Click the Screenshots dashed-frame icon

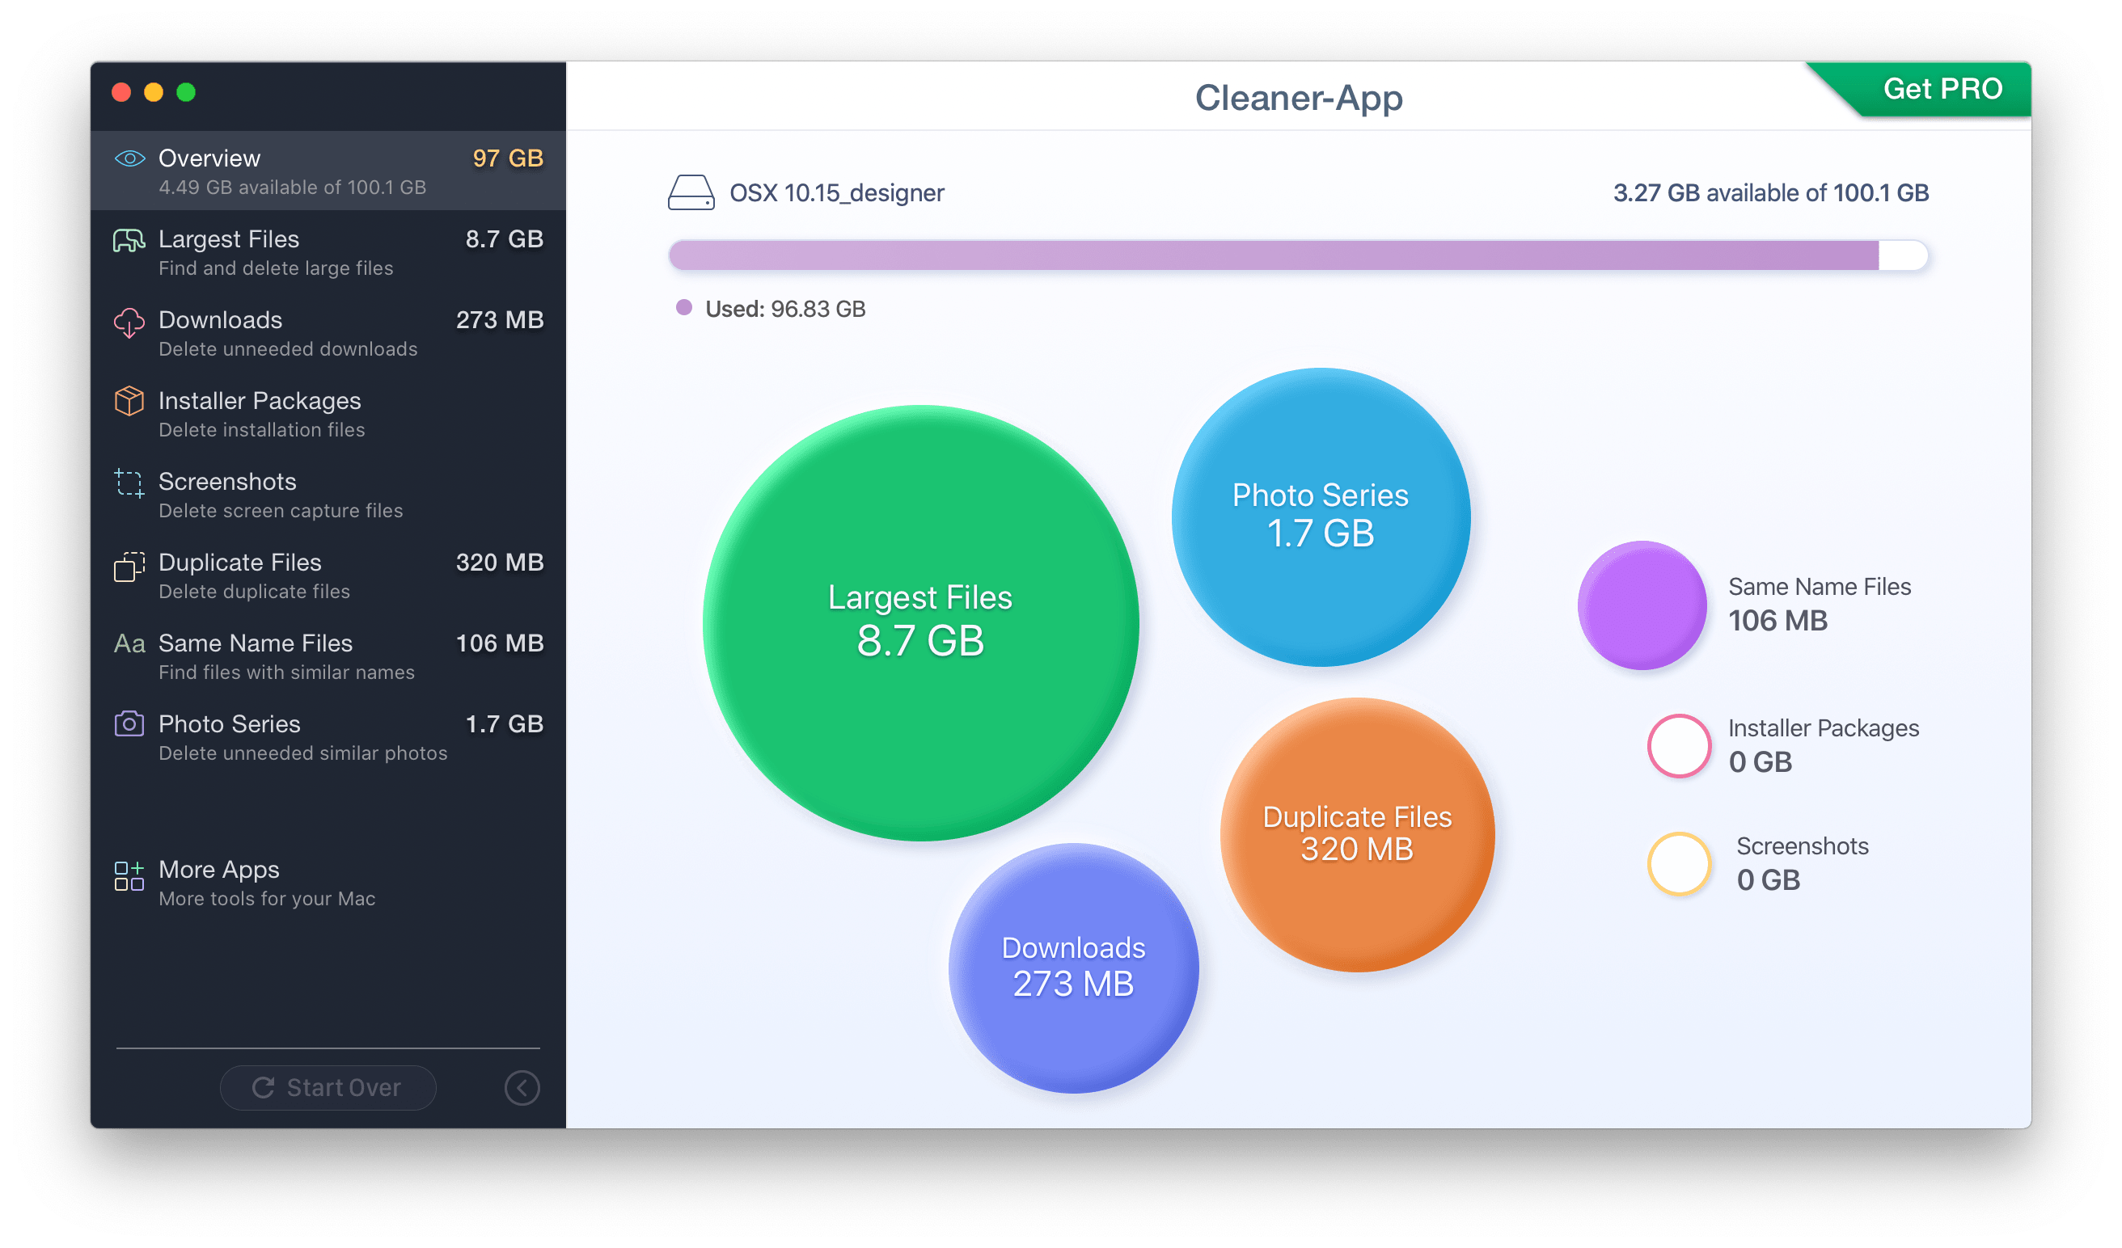pyautogui.click(x=129, y=483)
